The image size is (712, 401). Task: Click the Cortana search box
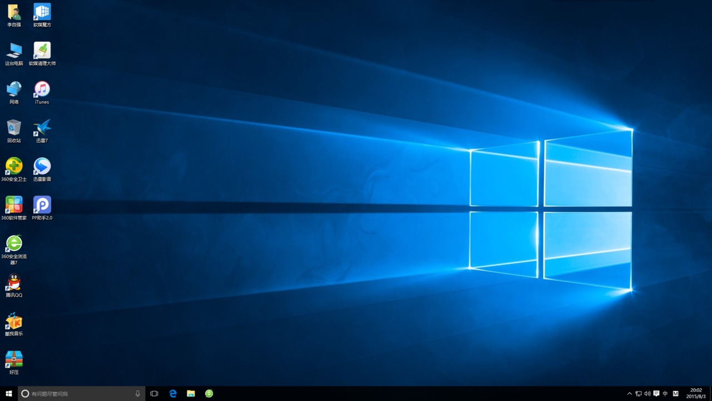[82, 394]
